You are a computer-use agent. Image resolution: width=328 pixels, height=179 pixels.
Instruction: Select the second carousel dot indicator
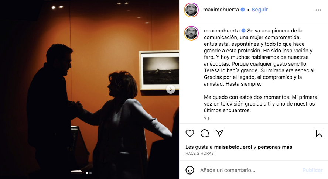(x=90, y=173)
